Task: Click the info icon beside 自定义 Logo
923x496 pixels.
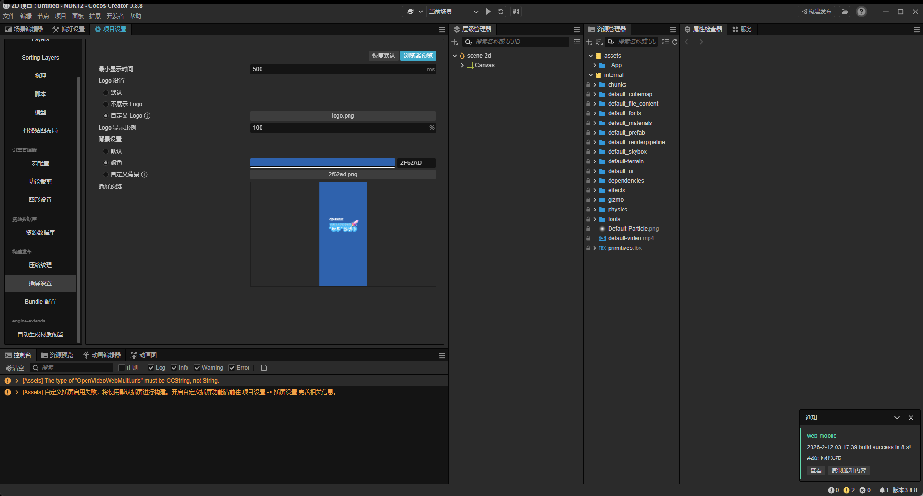Action: [148, 116]
